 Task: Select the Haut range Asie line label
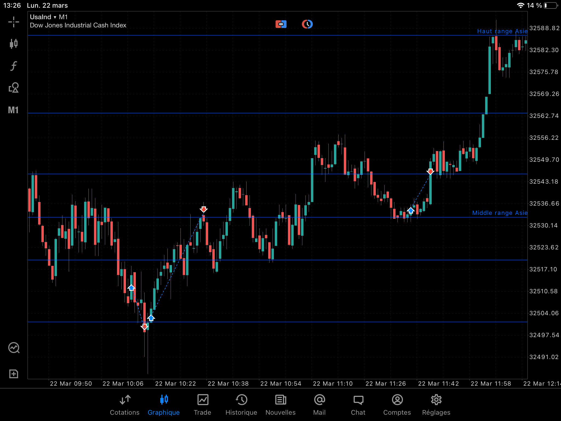pyautogui.click(x=502, y=31)
